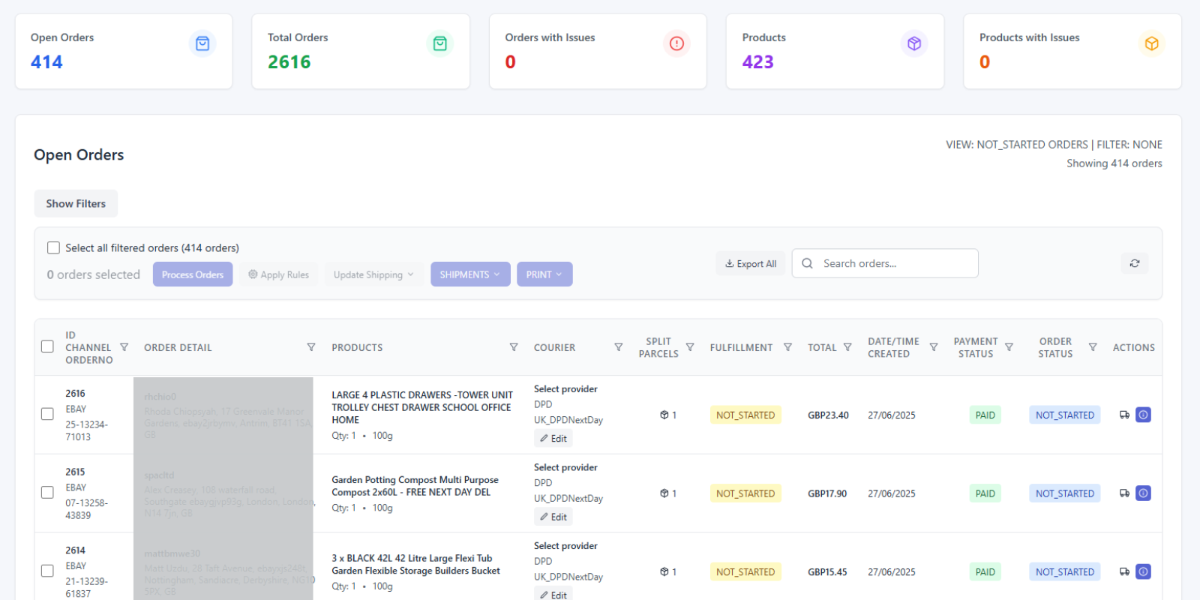This screenshot has height=600, width=1200.
Task: Click the parcel icon in order 2615 row
Action: click(x=664, y=493)
